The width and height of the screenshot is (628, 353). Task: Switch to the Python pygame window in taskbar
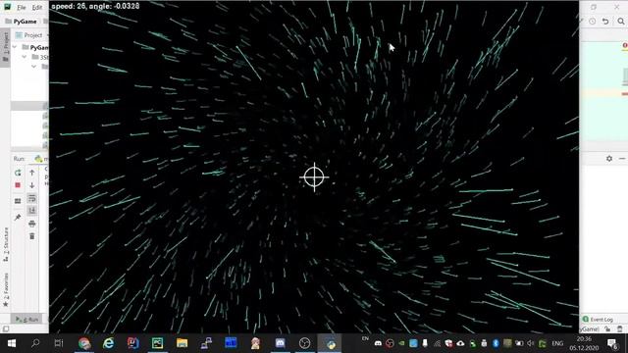coord(330,343)
